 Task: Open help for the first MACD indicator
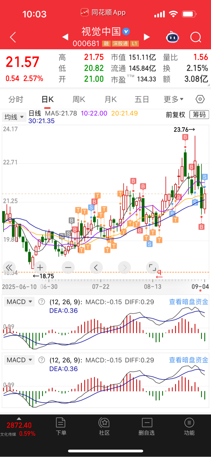[41, 302]
